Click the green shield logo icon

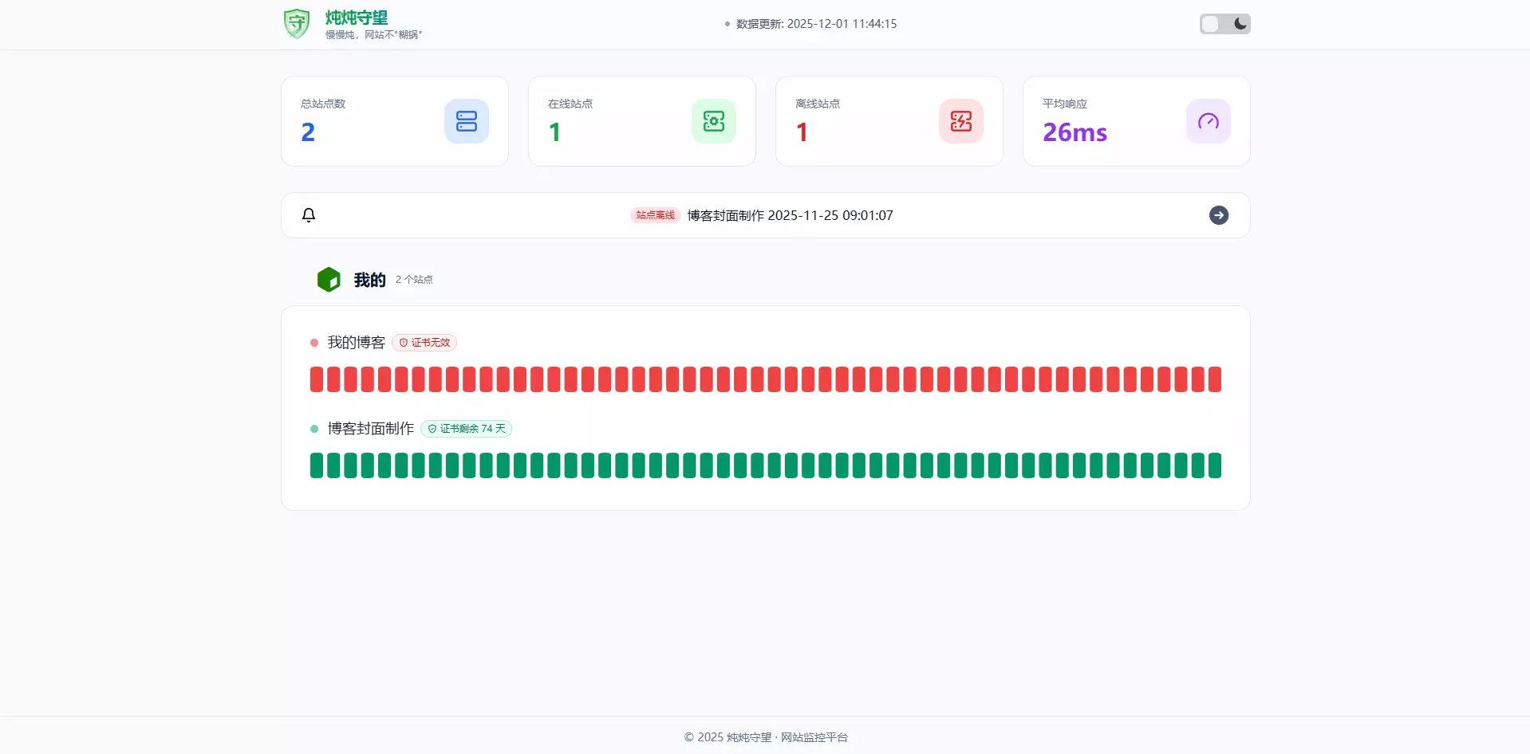pos(297,24)
